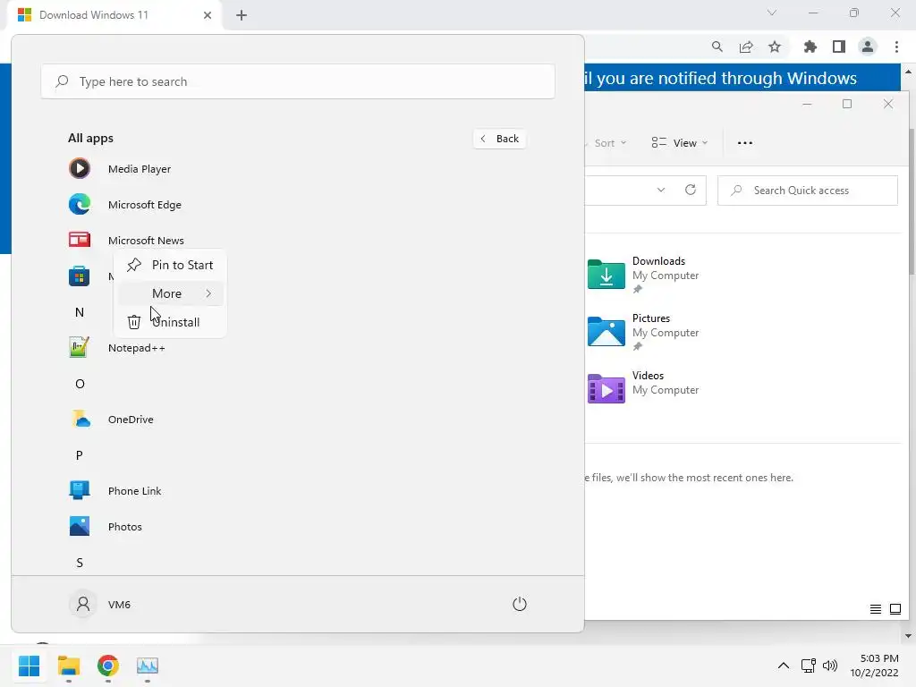Switch File Explorer to details view
This screenshot has height=687, width=916.
[875, 609]
